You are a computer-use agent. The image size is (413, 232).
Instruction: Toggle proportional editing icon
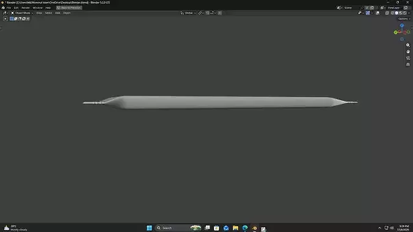point(220,13)
